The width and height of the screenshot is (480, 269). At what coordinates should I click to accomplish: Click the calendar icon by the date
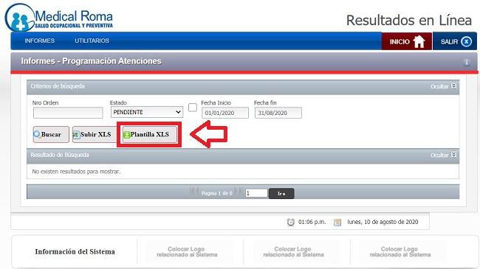tap(337, 223)
